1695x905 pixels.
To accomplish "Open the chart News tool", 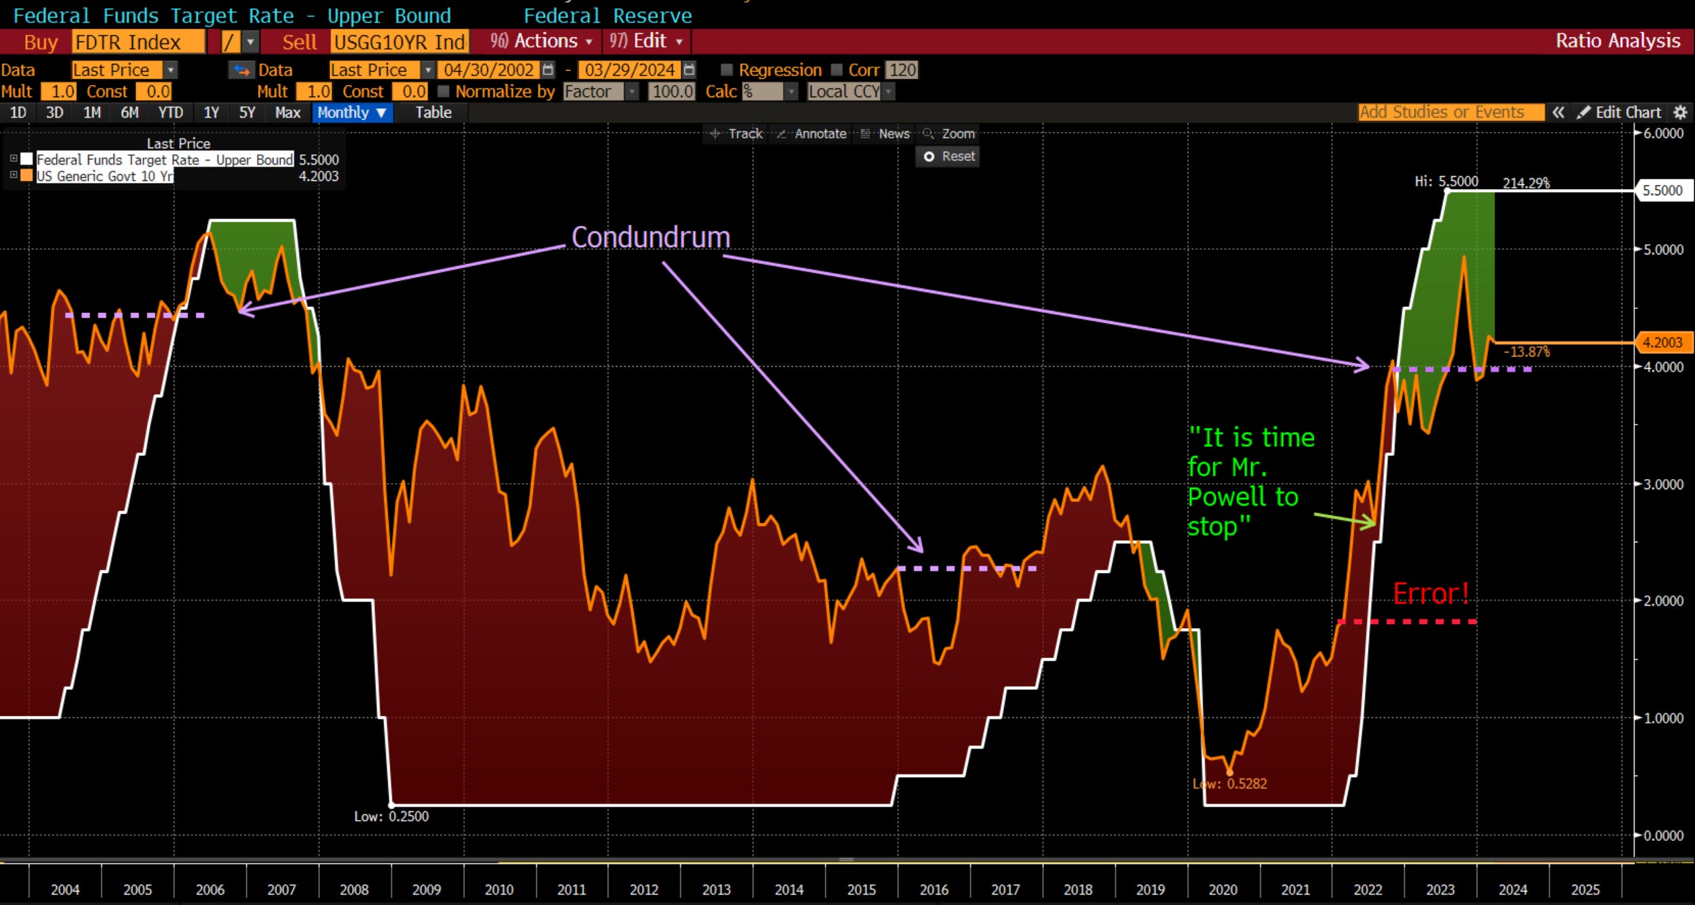I will pos(885,134).
